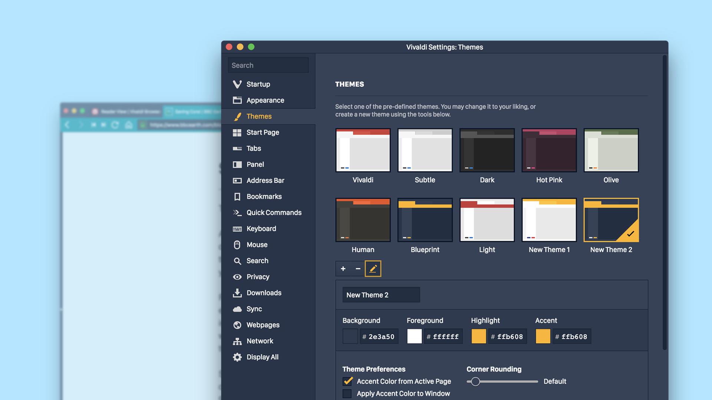Screen dimensions: 712x400
Task: Click the Downloads arrow icon
Action: (x=237, y=293)
